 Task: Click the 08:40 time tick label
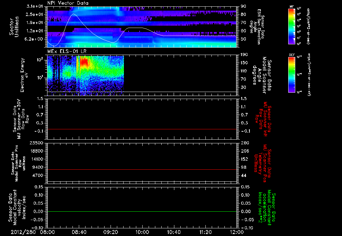pos(79,232)
